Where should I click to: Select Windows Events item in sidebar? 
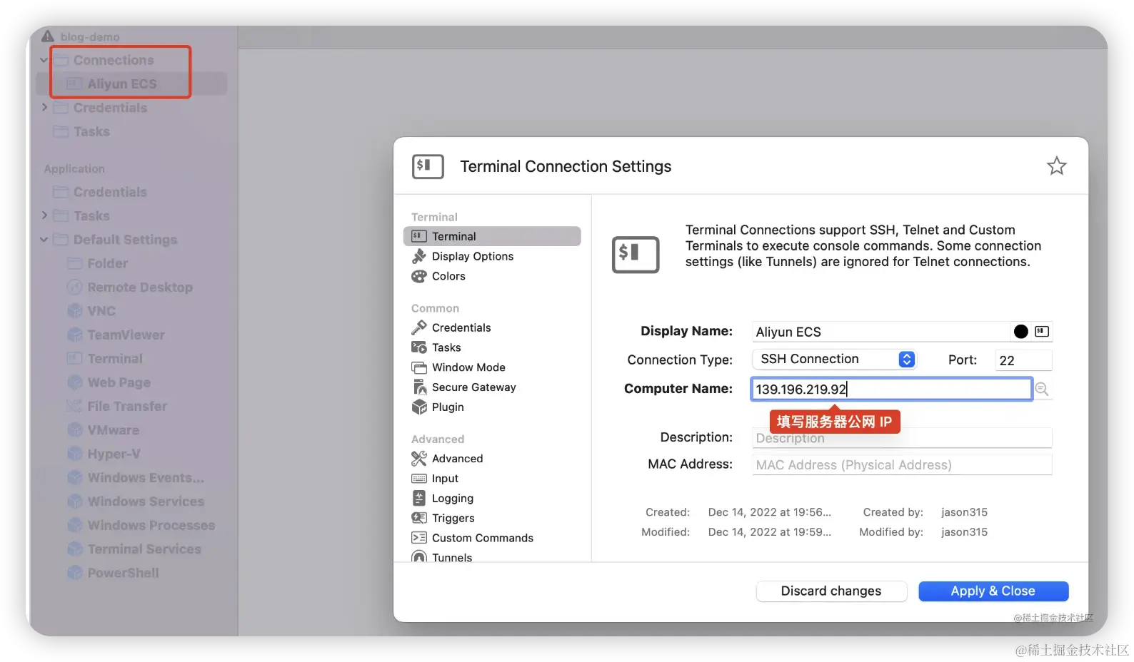pyautogui.click(x=146, y=478)
